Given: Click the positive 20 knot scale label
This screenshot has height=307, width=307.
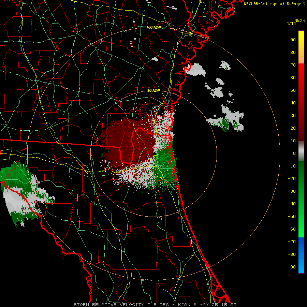Looking at the screenshot, I should point(293,128).
